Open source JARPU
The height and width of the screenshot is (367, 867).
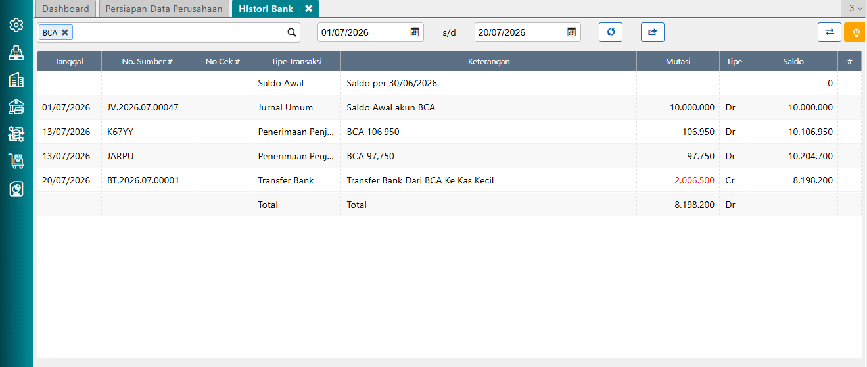pyautogui.click(x=121, y=156)
